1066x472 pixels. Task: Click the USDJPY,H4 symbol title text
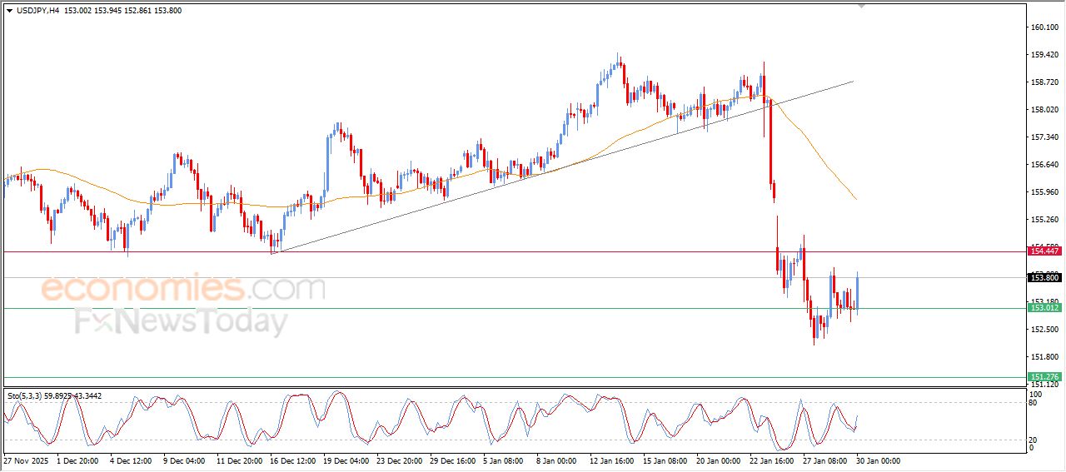click(x=39, y=11)
